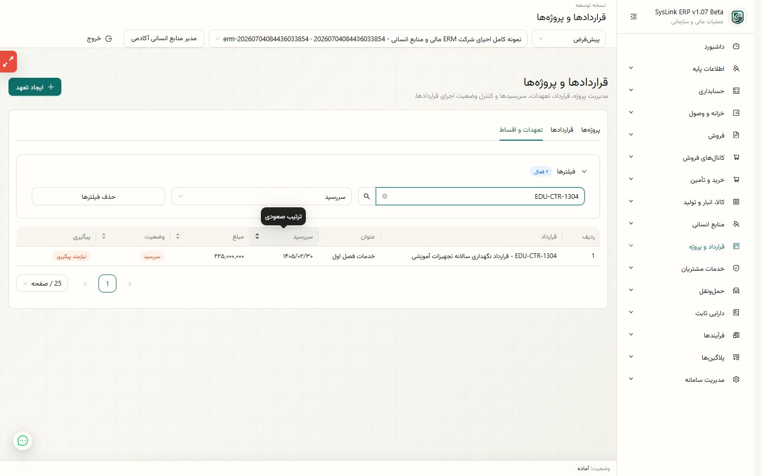Clear the EDU-CTR-1304 search text
This screenshot has height=476, width=762.
coord(385,196)
